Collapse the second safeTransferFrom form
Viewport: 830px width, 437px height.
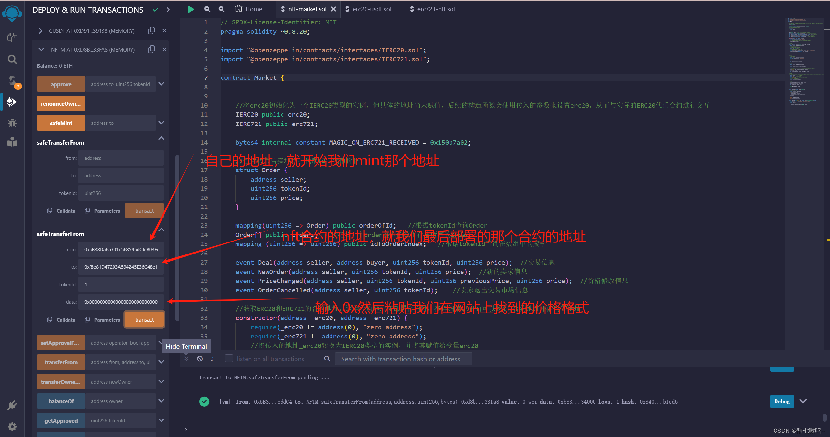(162, 230)
